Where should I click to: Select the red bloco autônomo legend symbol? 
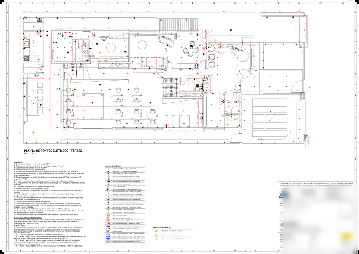point(108,221)
